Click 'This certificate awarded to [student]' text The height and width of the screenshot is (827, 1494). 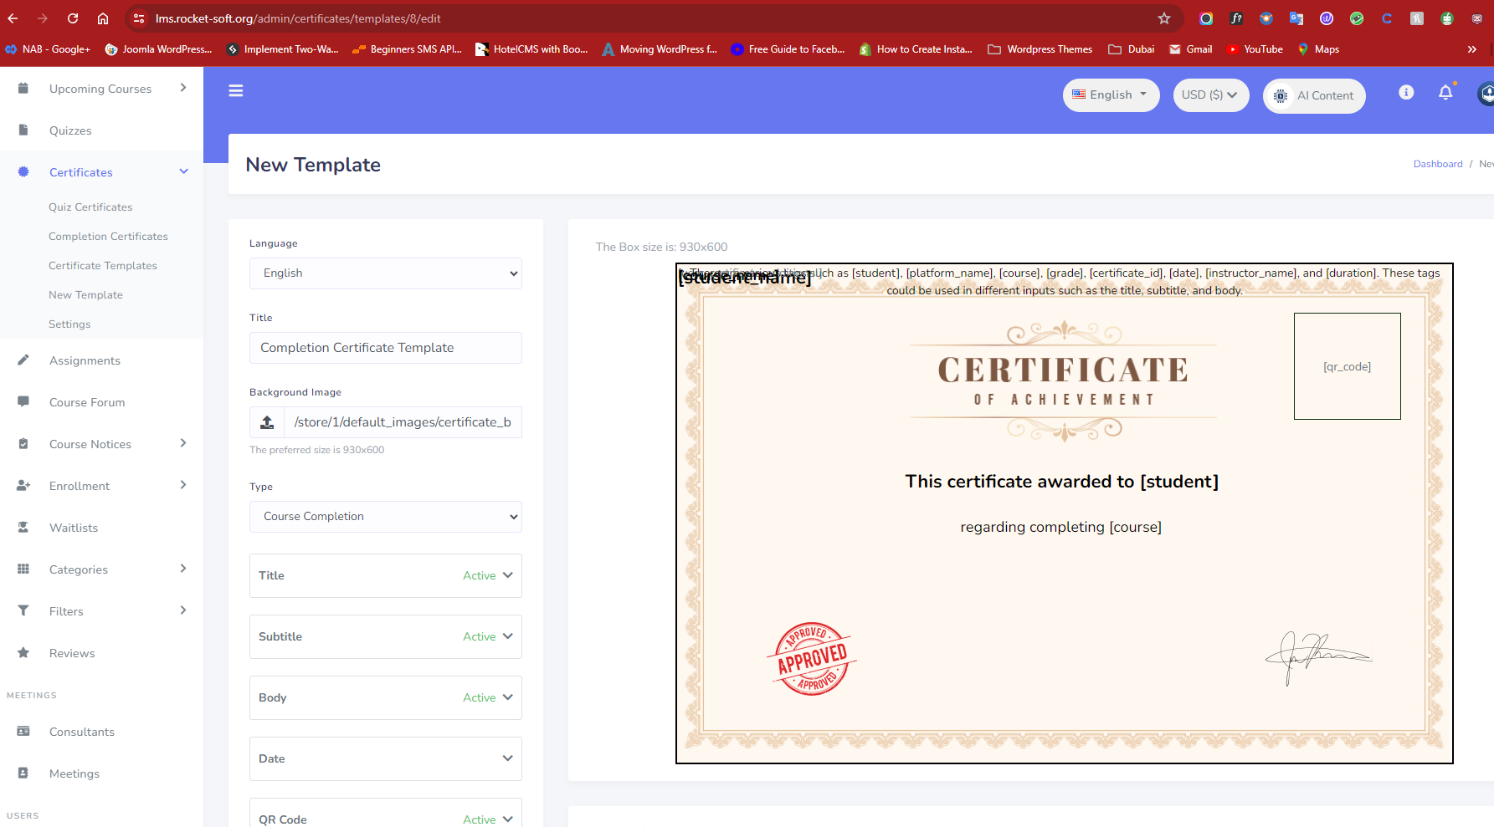[x=1062, y=482]
